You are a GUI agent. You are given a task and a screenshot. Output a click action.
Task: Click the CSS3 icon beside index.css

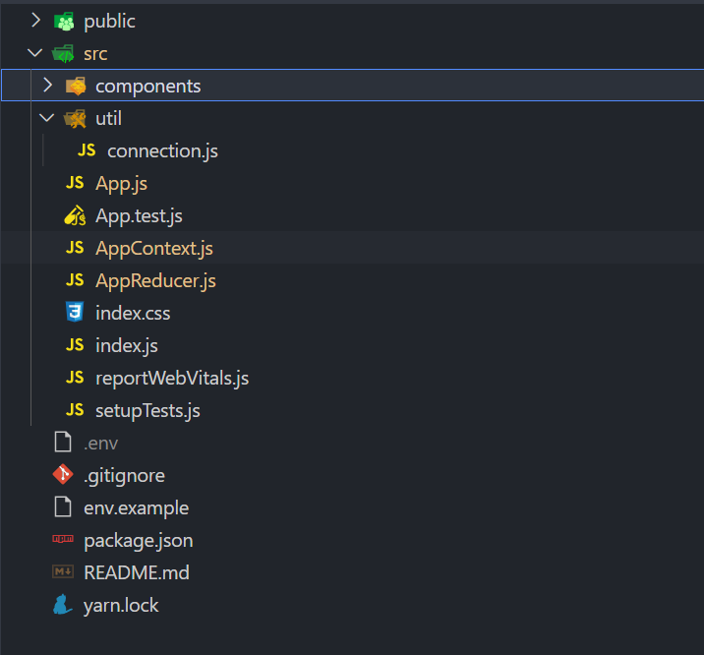75,312
